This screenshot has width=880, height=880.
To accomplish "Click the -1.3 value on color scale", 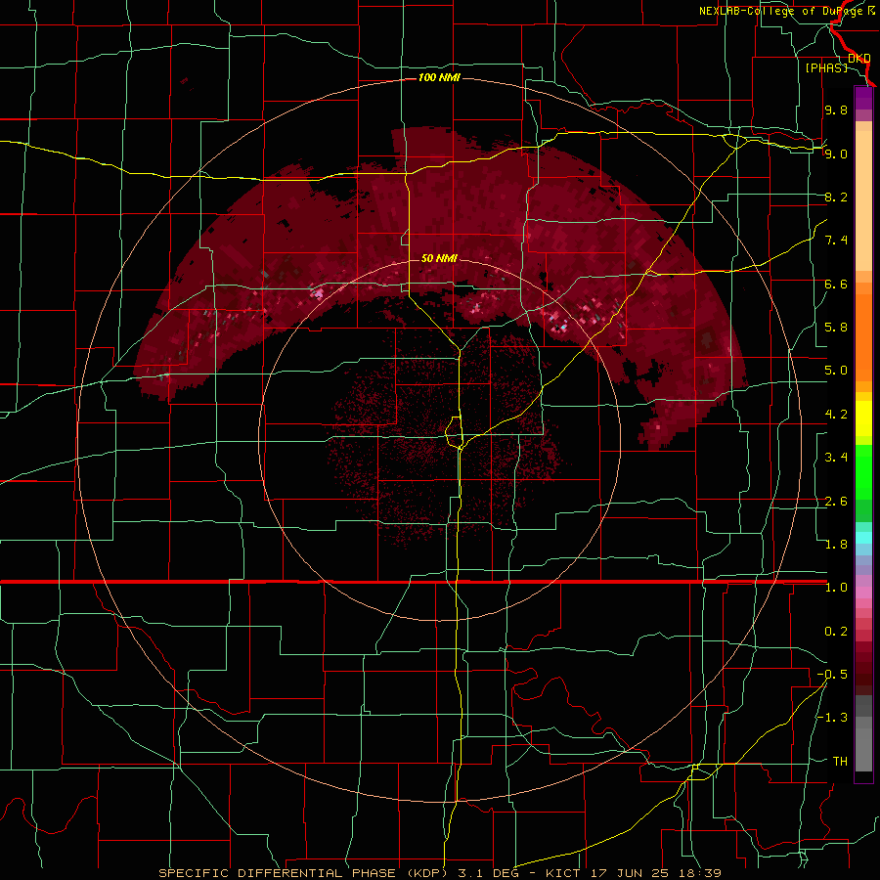I will [832, 718].
